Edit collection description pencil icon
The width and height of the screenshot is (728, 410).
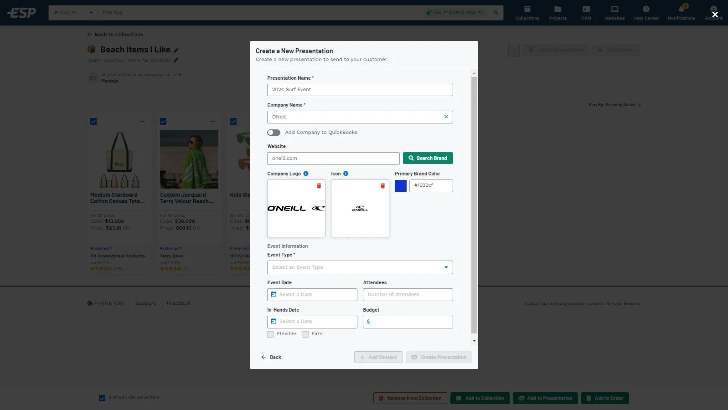[176, 60]
